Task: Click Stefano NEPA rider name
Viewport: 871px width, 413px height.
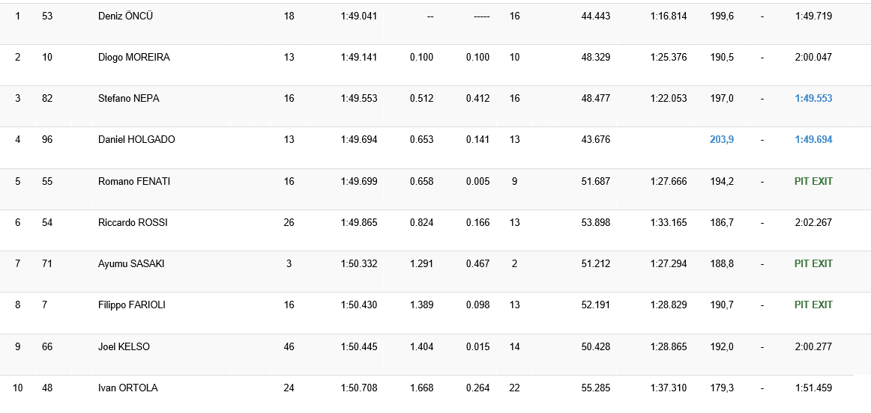Action: click(128, 98)
